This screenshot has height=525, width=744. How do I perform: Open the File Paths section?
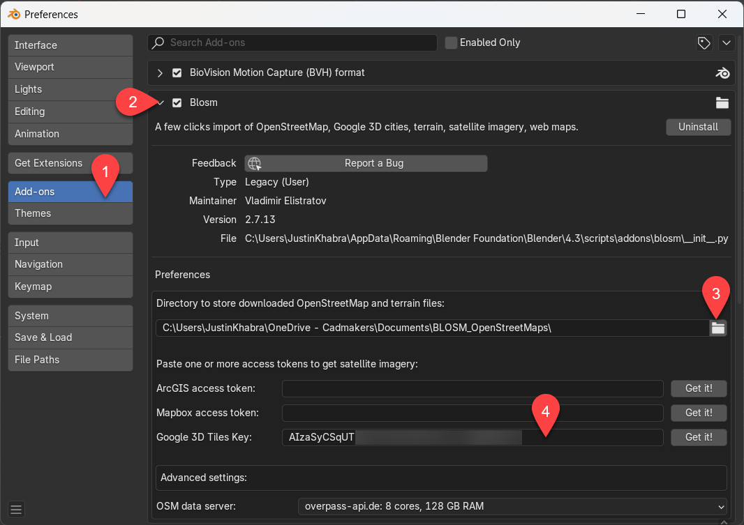(70, 360)
